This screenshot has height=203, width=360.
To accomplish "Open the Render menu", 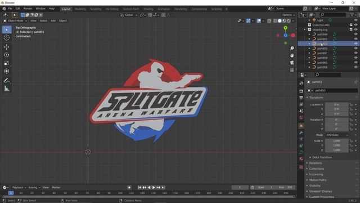I will 28,8.
